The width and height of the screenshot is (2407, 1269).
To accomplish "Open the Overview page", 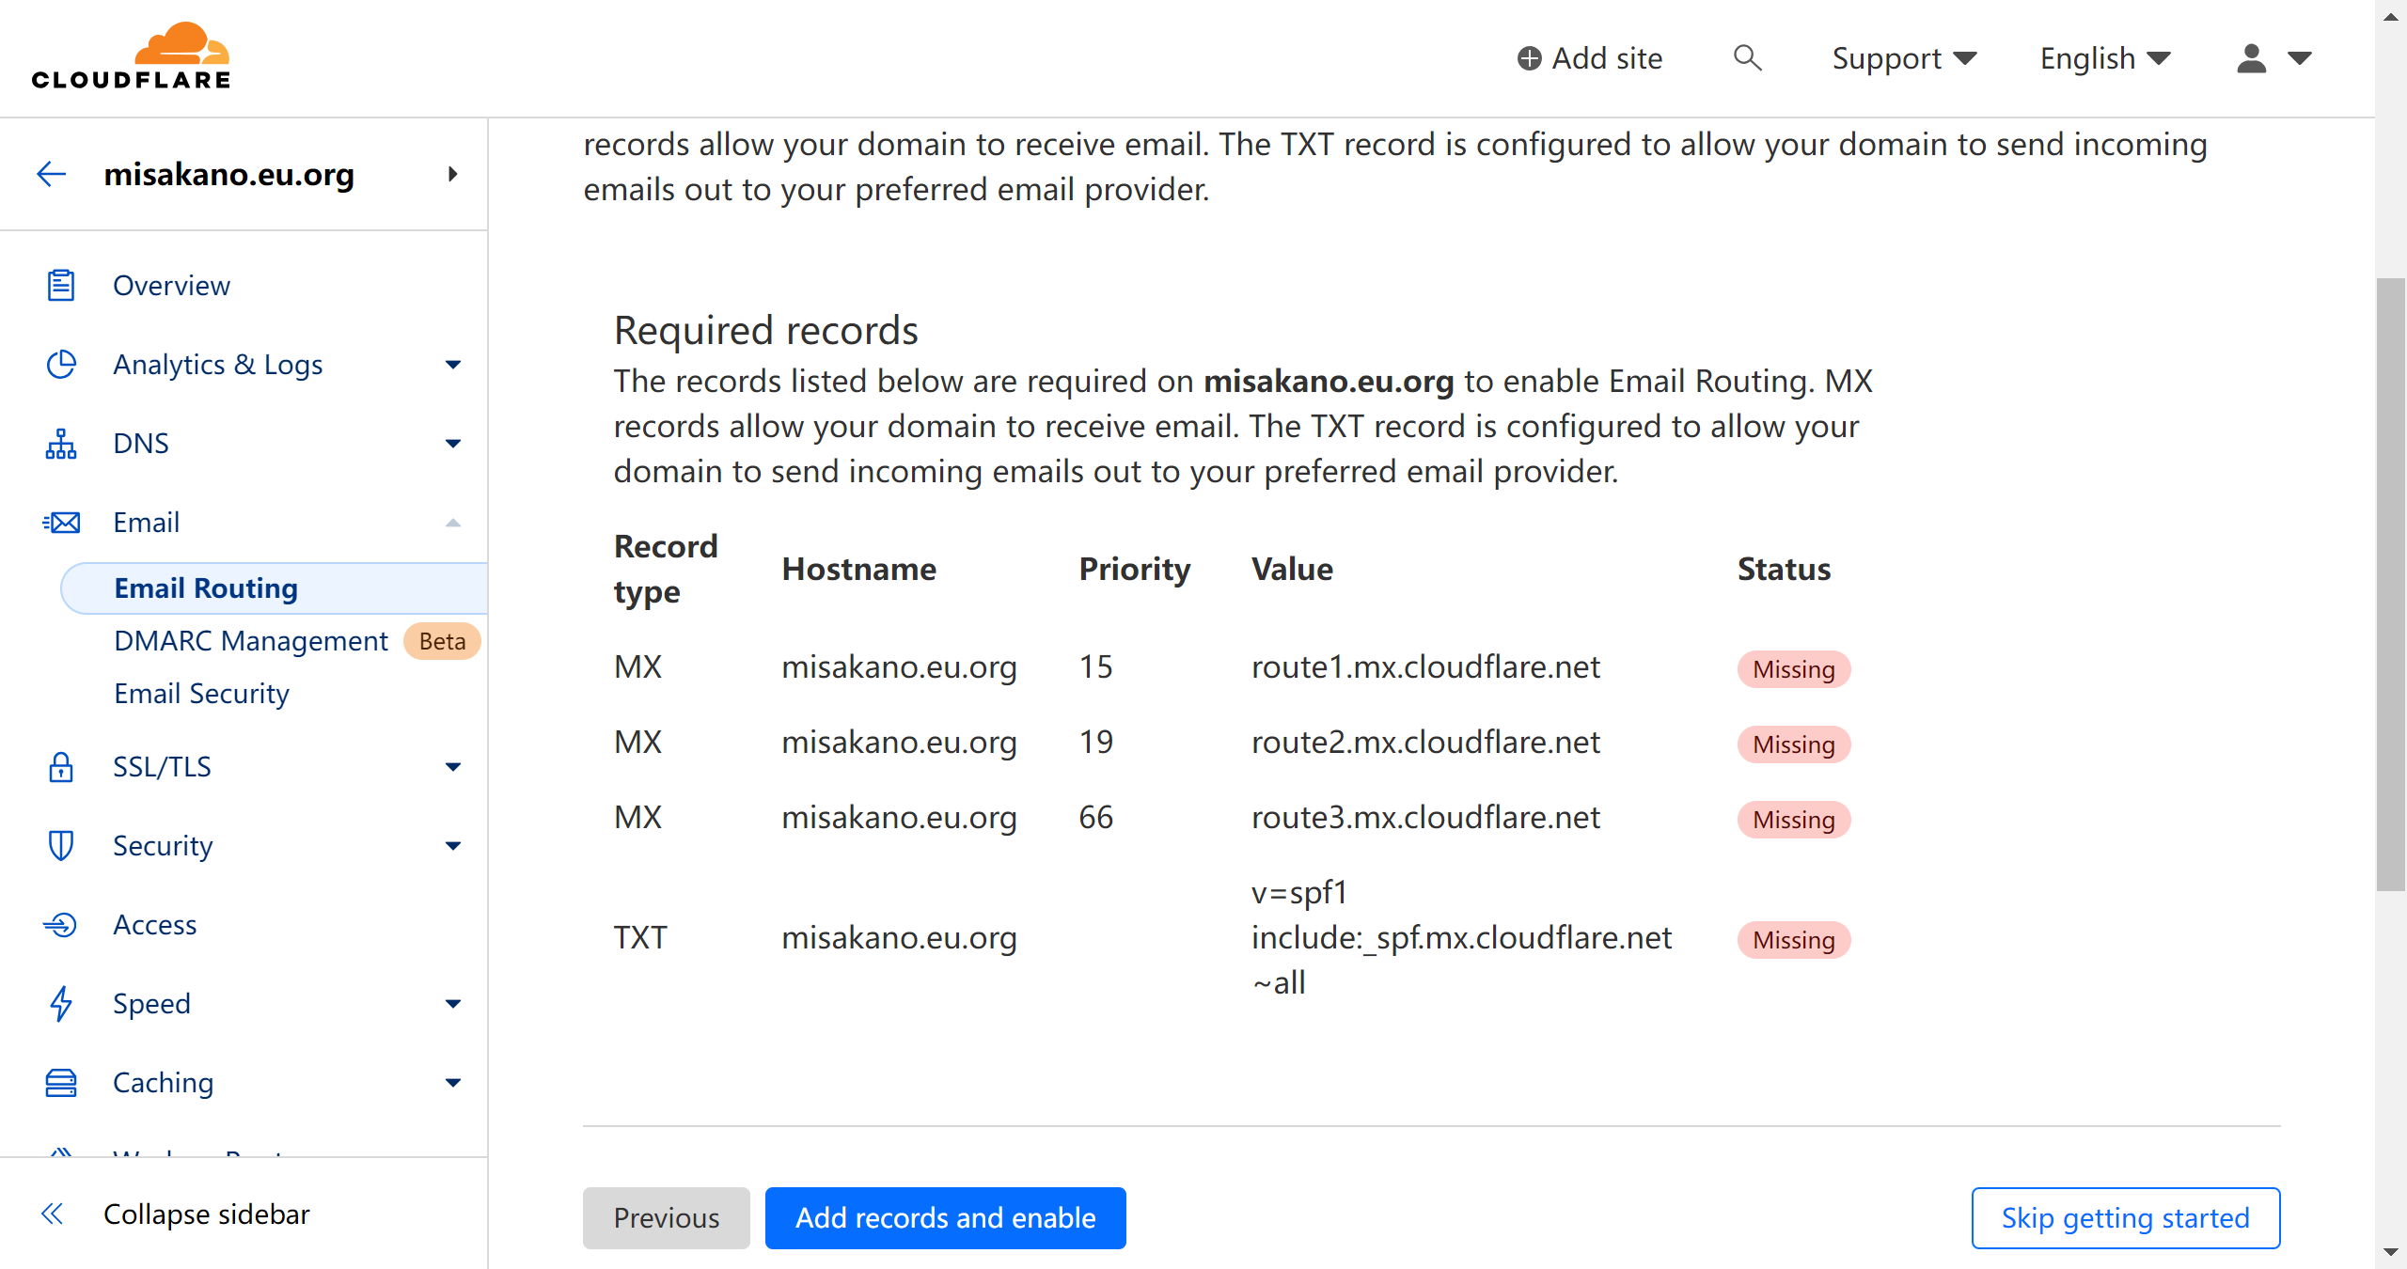I will tap(171, 285).
